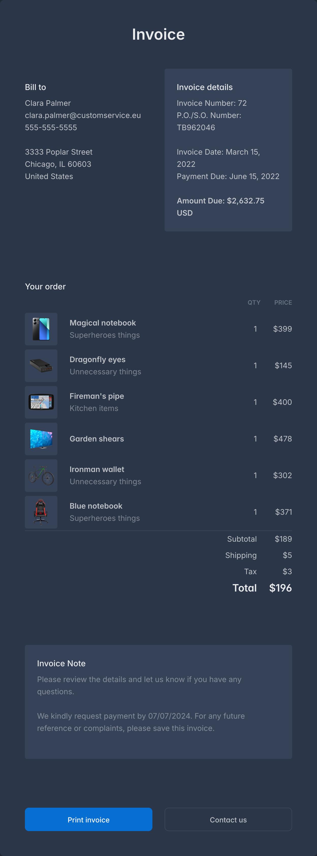
Task: Click the bicycle image for Ironman wallet
Action: pyautogui.click(x=41, y=476)
